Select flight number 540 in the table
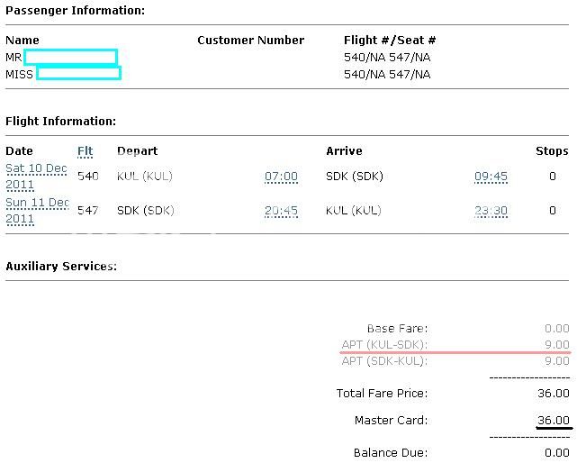This screenshot has width=577, height=463. (88, 177)
